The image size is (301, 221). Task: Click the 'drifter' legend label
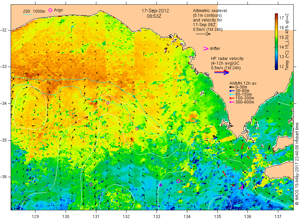pyautogui.click(x=215, y=49)
